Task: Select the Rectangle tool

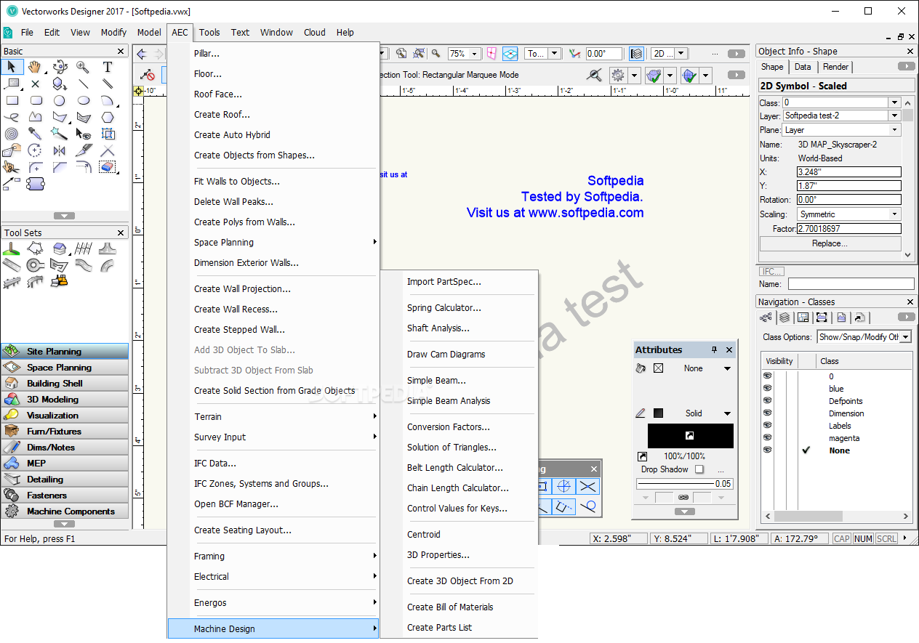Action: click(11, 100)
